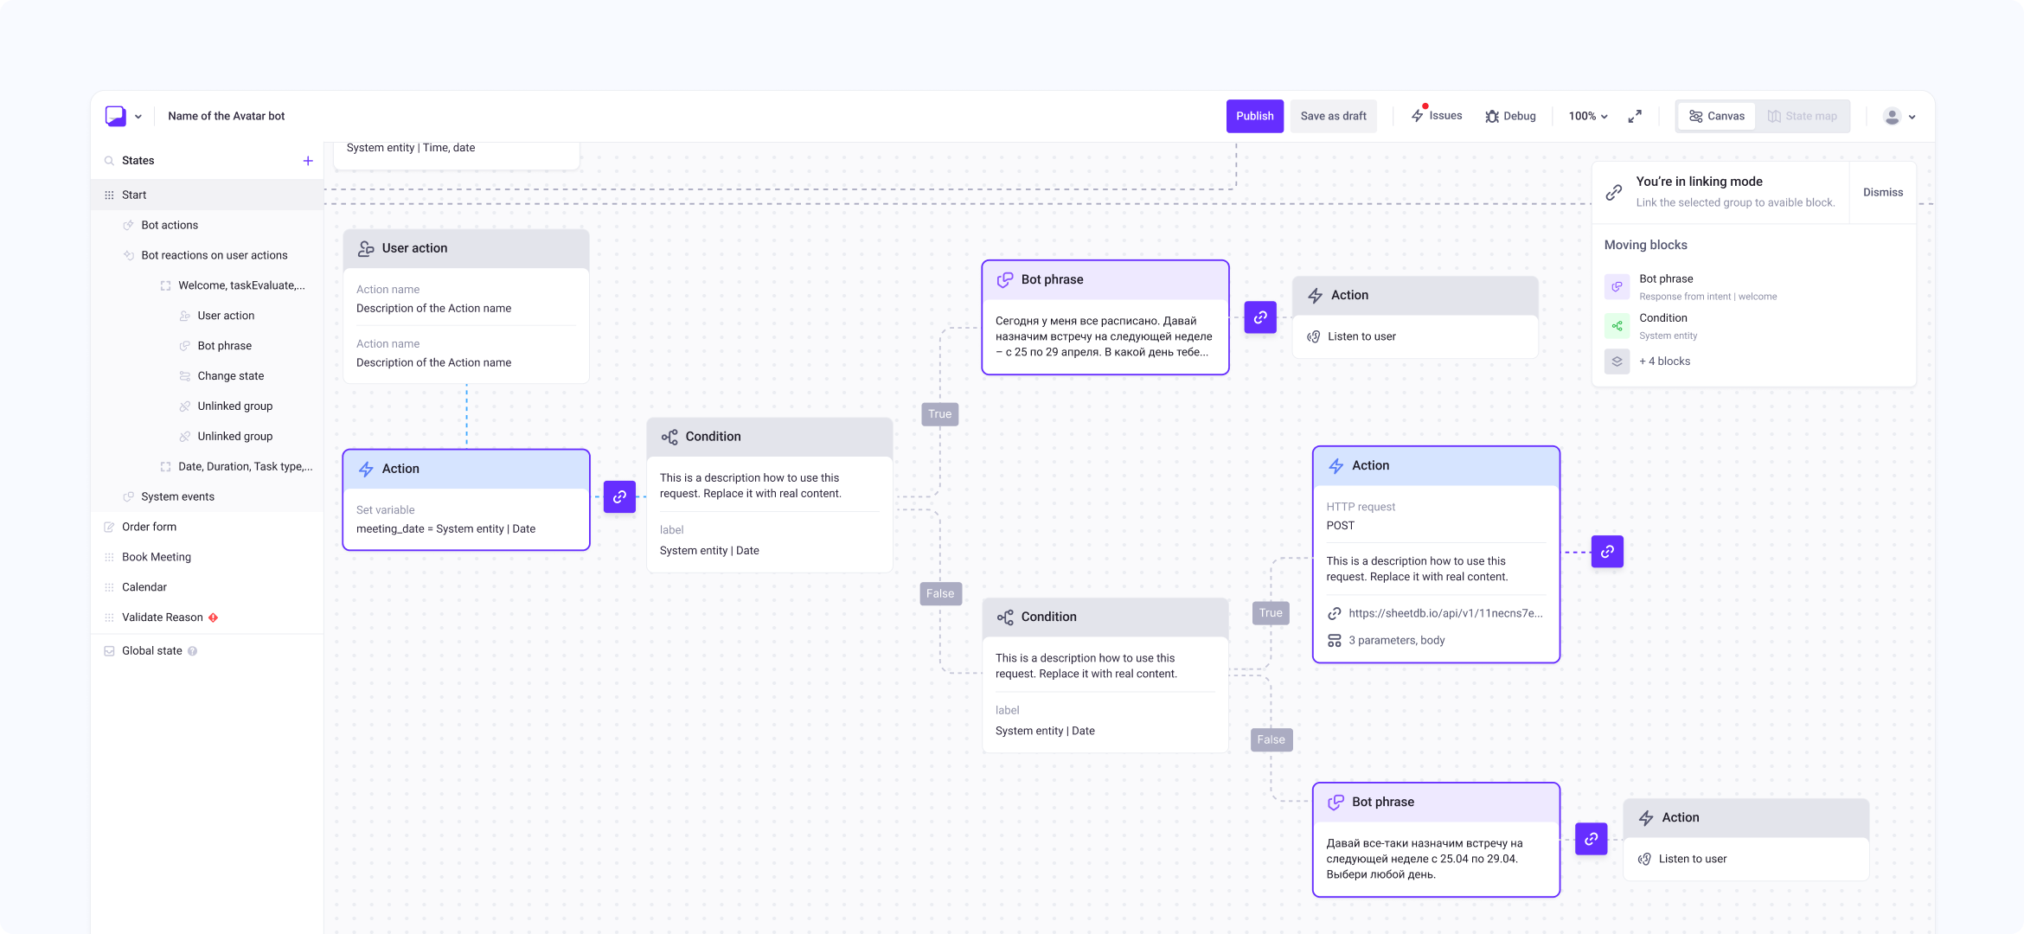This screenshot has width=2024, height=934.
Task: Click link icon next to Set variable Action block
Action: [619, 496]
